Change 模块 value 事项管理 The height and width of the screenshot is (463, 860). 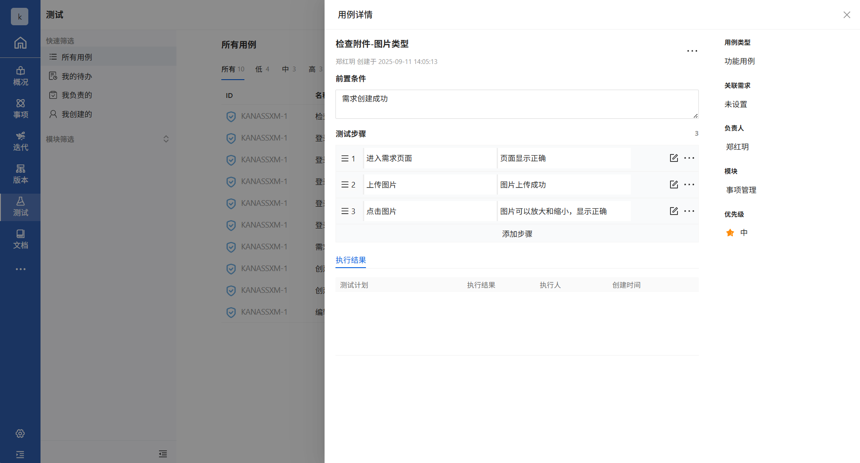pyautogui.click(x=741, y=190)
